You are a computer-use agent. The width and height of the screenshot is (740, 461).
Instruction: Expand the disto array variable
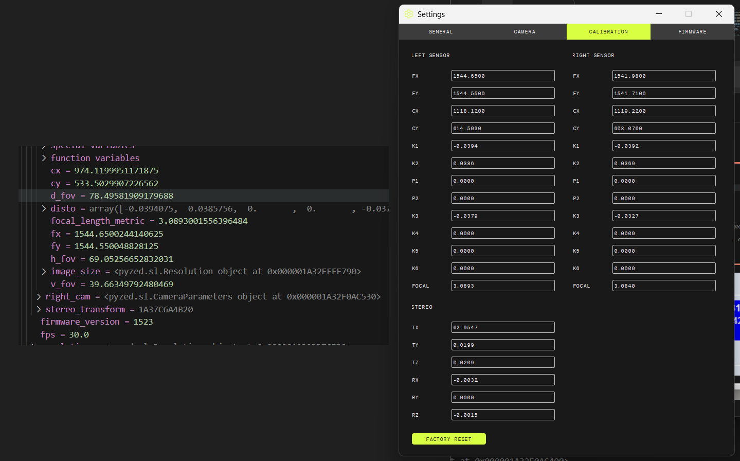pos(44,208)
